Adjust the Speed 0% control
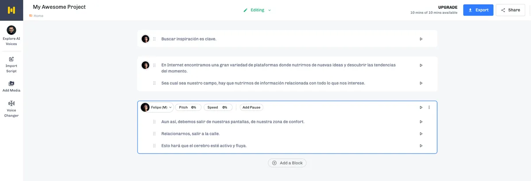 coord(217,107)
